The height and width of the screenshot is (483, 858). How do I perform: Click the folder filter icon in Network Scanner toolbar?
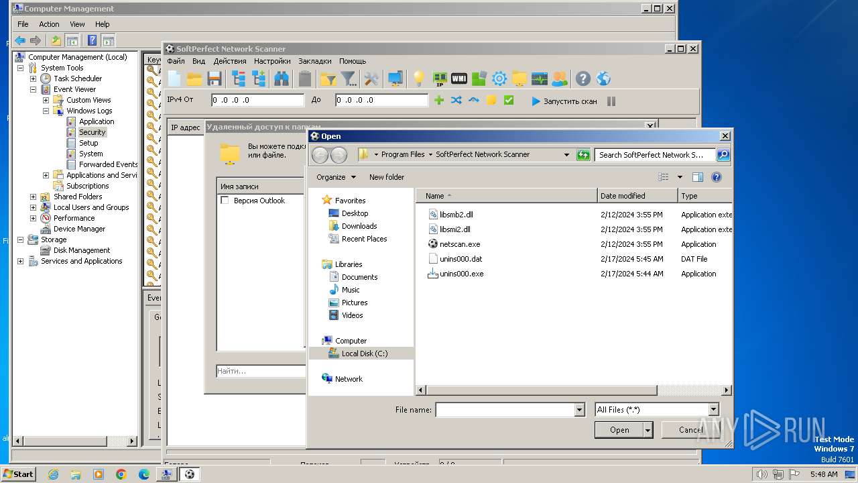[328, 79]
